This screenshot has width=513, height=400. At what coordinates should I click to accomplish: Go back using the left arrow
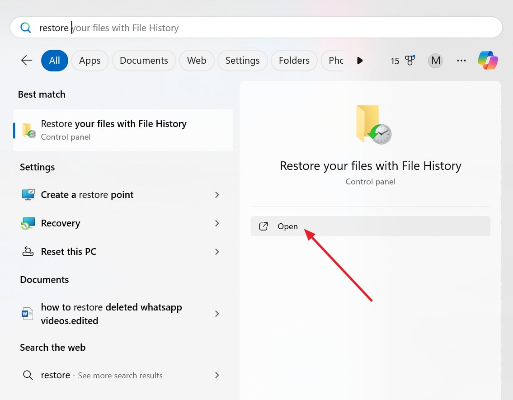(26, 60)
